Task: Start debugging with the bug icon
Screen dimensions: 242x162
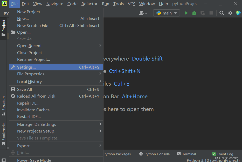Action: [194, 13]
